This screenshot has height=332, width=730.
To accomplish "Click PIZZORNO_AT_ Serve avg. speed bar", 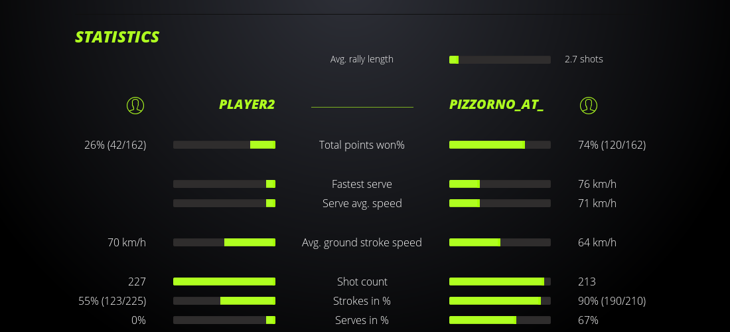I will (x=500, y=203).
